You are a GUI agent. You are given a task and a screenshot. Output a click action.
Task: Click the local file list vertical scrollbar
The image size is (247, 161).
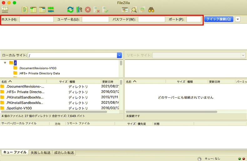click(x=121, y=83)
